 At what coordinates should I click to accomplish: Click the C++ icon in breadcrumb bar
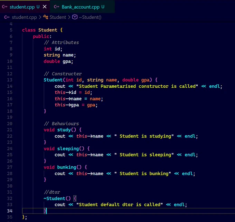click(x=7, y=17)
